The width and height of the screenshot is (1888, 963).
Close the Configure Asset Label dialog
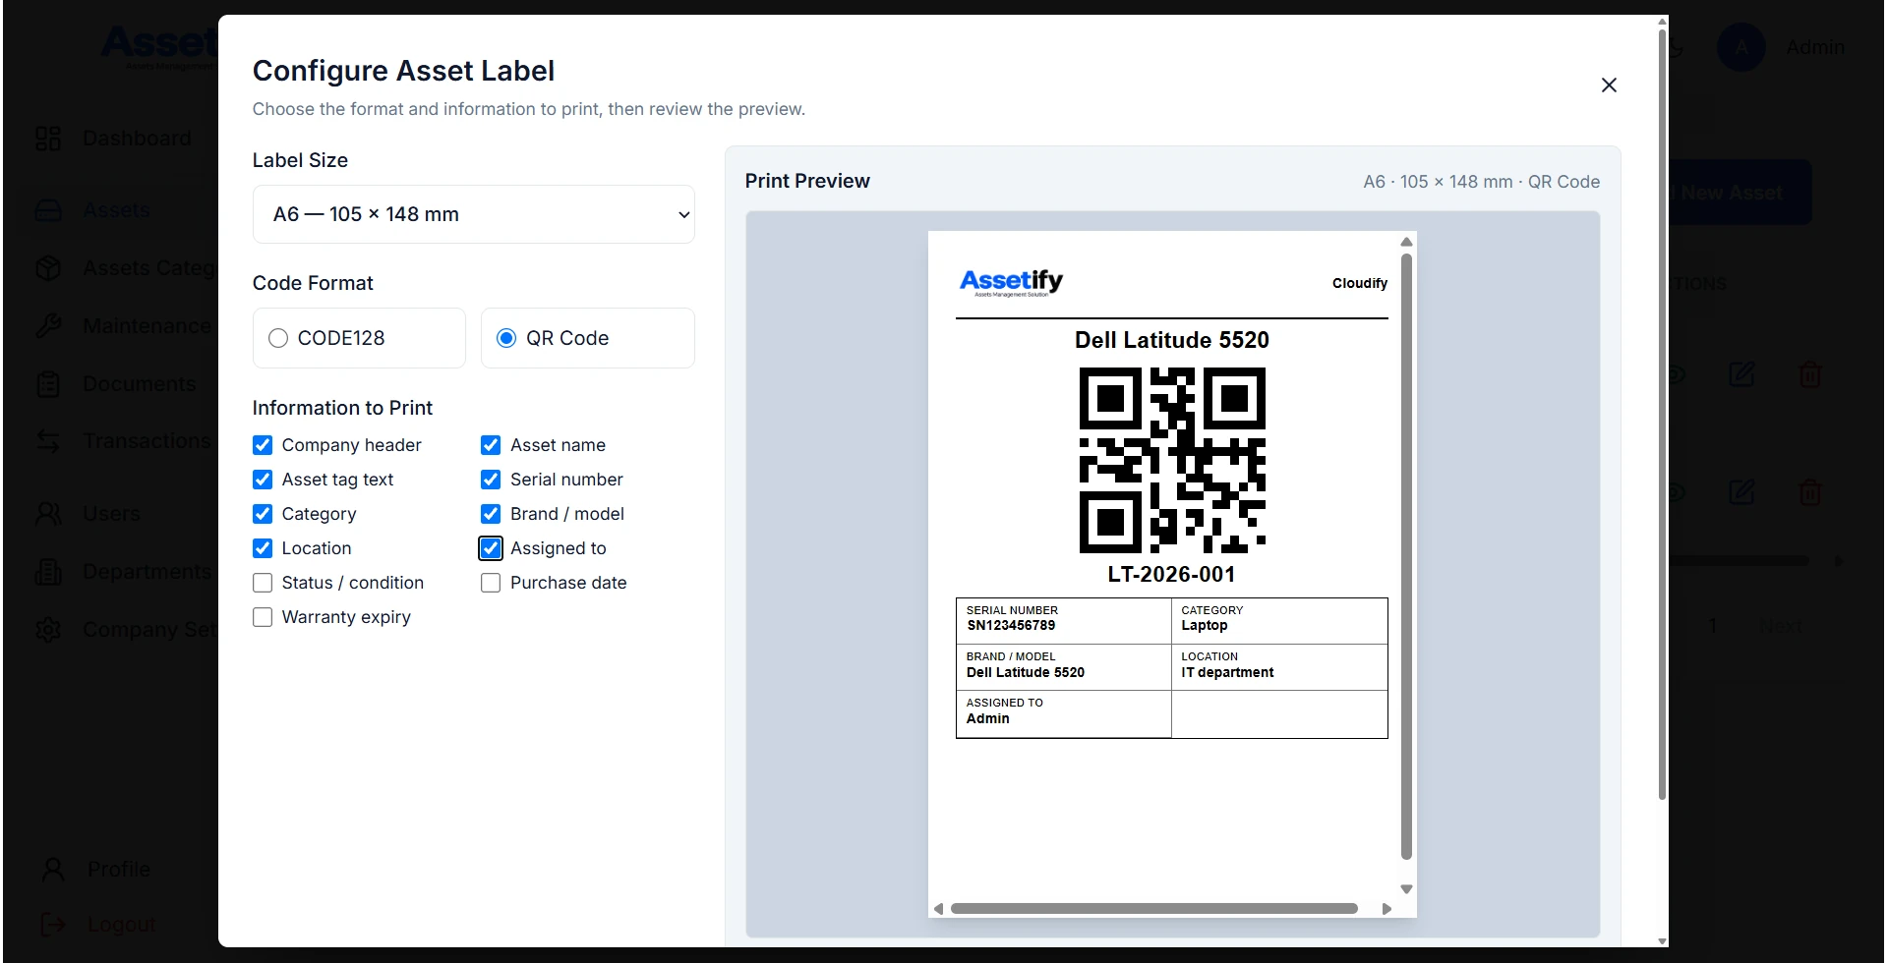coord(1609,85)
